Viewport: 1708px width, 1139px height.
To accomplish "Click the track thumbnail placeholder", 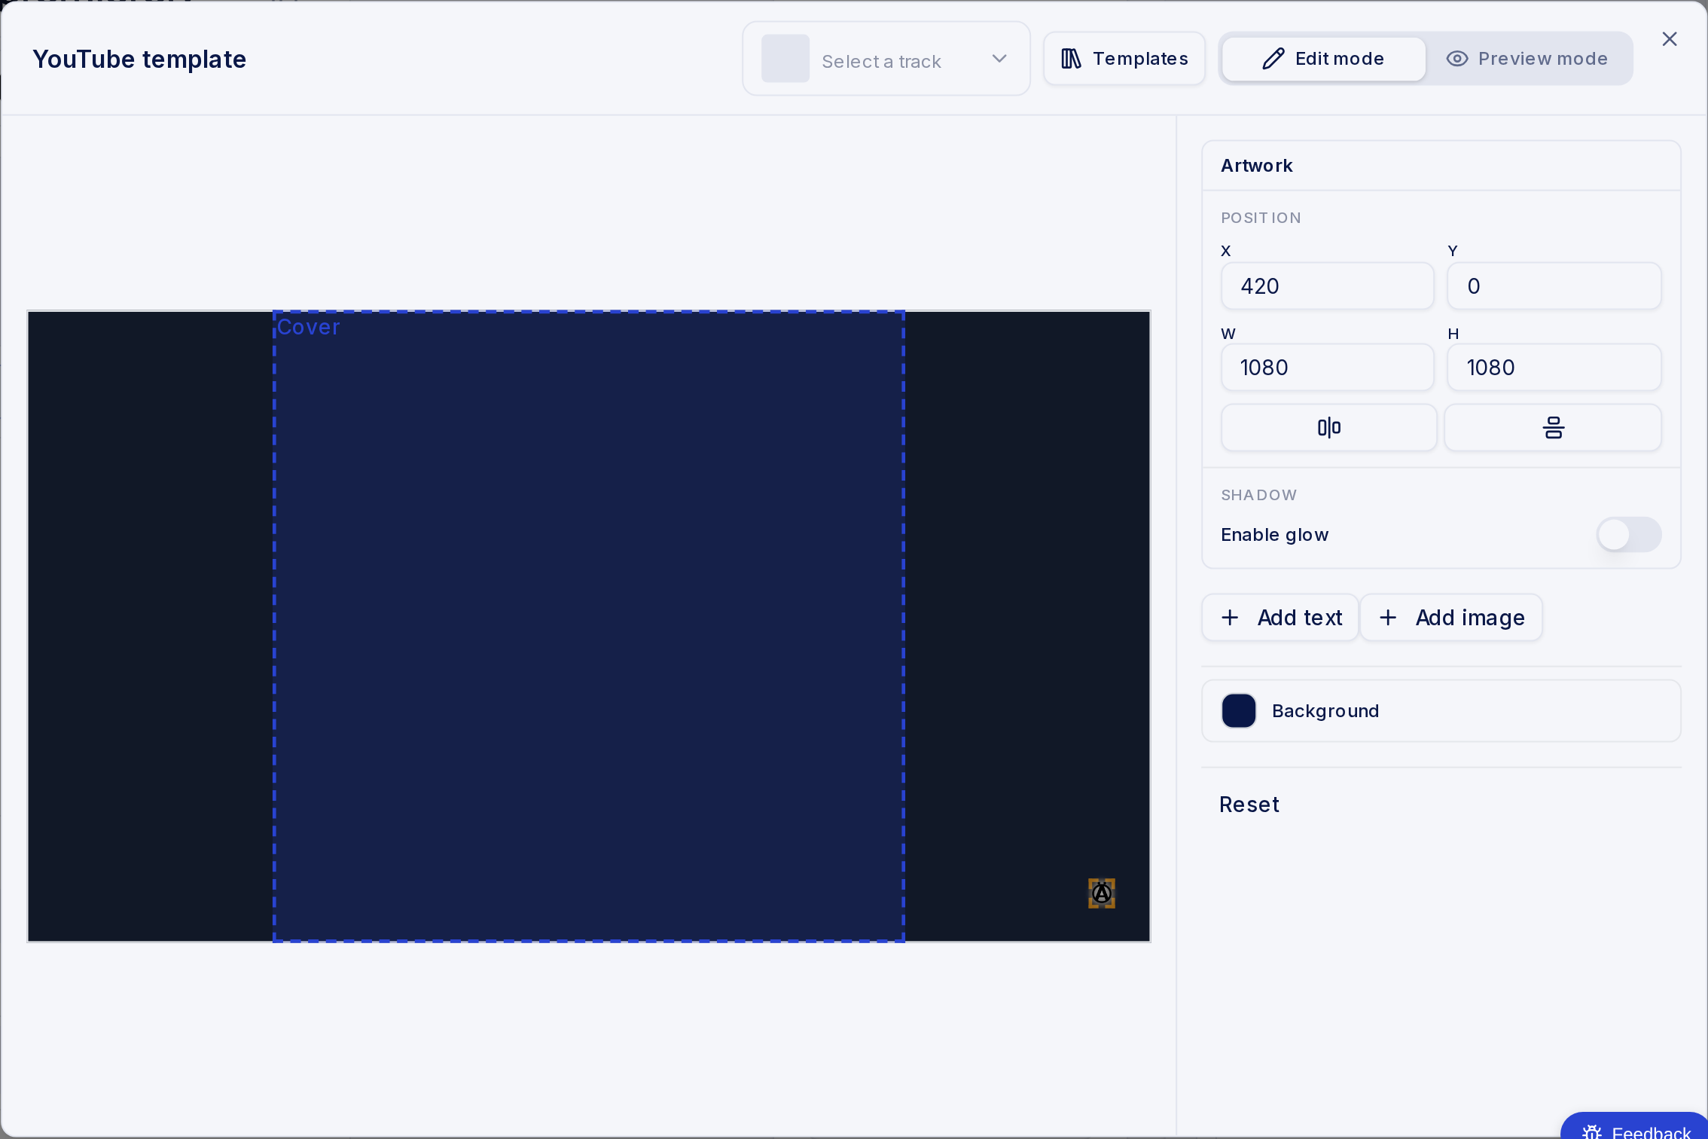I will pos(785,59).
